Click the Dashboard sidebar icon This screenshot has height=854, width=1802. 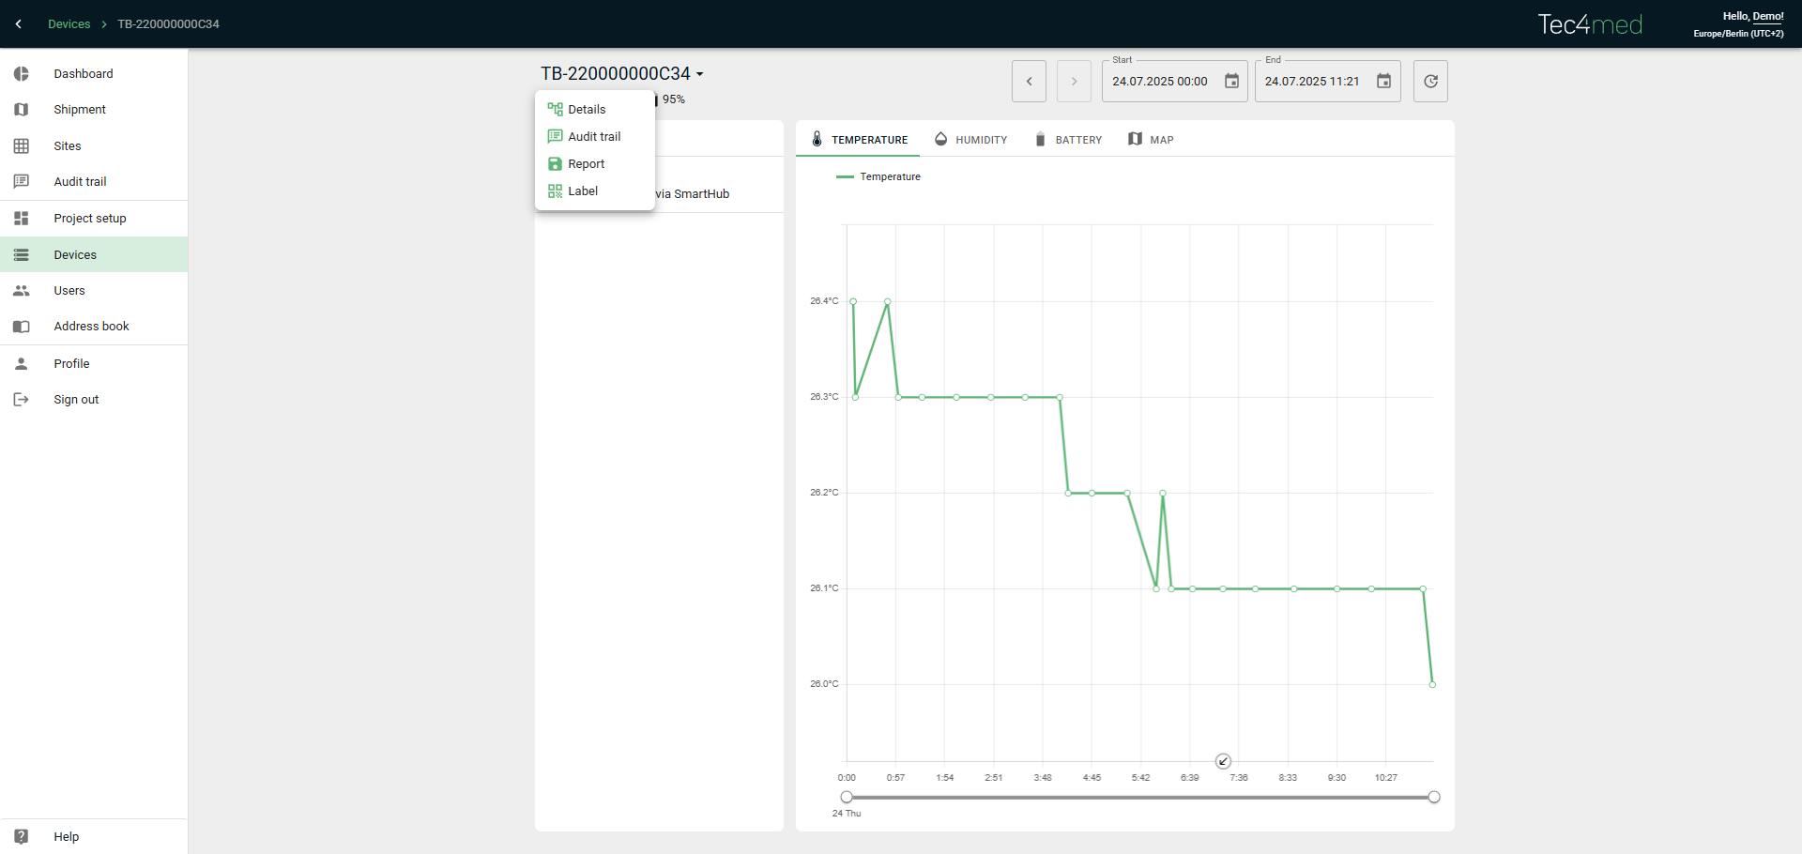22,74
